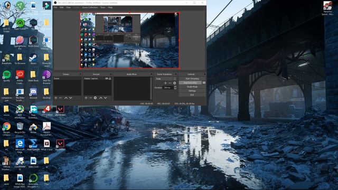Screen dimensions: 338x190
Task: Open transition properties gear icon
Action: (x=174, y=83)
